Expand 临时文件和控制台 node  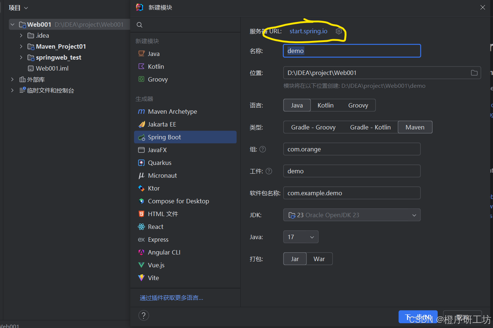point(12,90)
